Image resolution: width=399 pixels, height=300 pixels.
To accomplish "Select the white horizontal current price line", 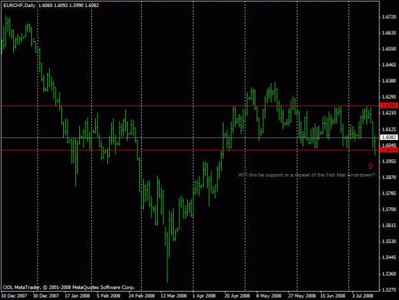I will pos(190,138).
